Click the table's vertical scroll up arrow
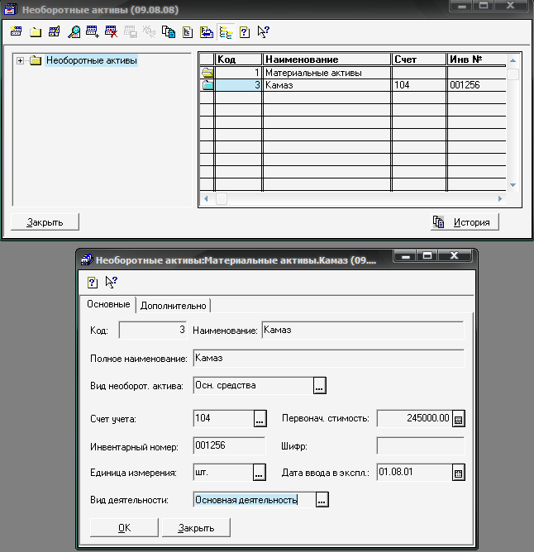534x552 pixels. click(513, 60)
